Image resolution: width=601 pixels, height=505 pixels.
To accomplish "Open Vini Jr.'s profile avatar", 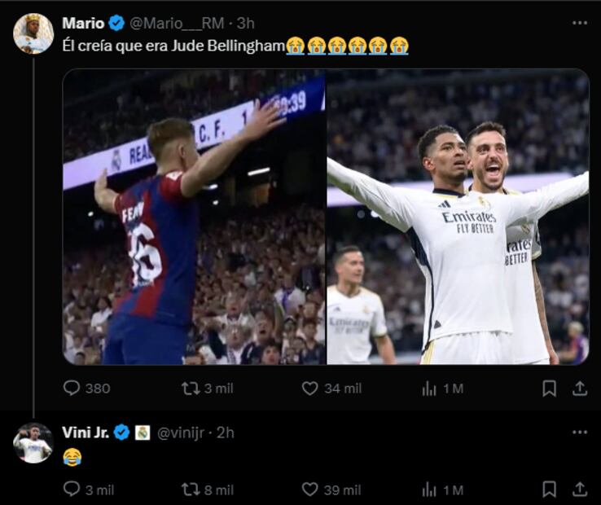I will coord(33,443).
